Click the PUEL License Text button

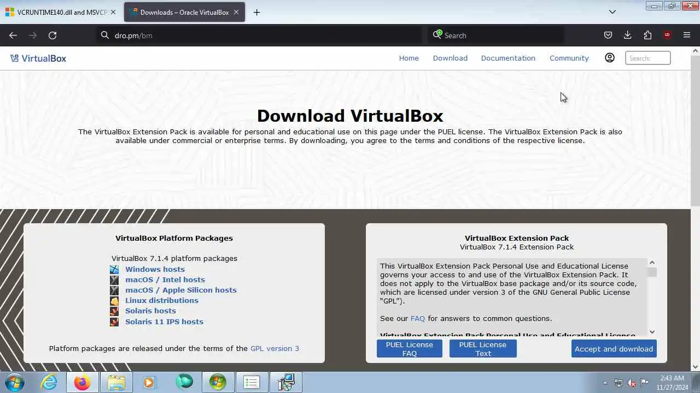click(x=483, y=349)
